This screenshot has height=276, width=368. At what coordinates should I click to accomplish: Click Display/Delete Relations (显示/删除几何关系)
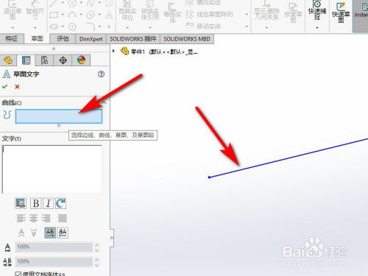pos(266,10)
